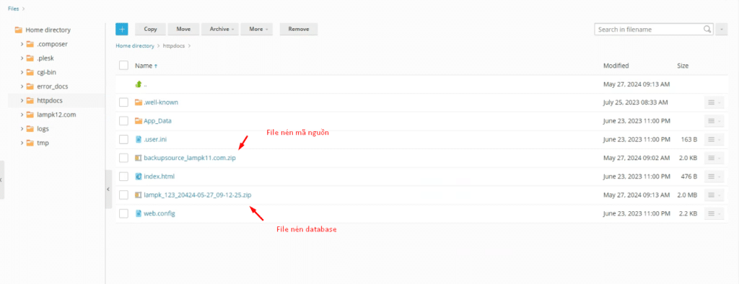Click the index.html file icon
Image resolution: width=739 pixels, height=284 pixels.
pos(138,176)
